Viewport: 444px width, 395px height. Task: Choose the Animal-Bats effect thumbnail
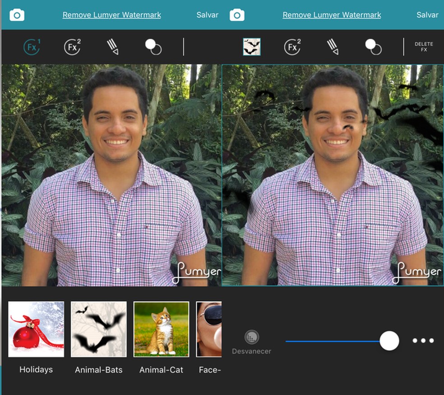98,329
